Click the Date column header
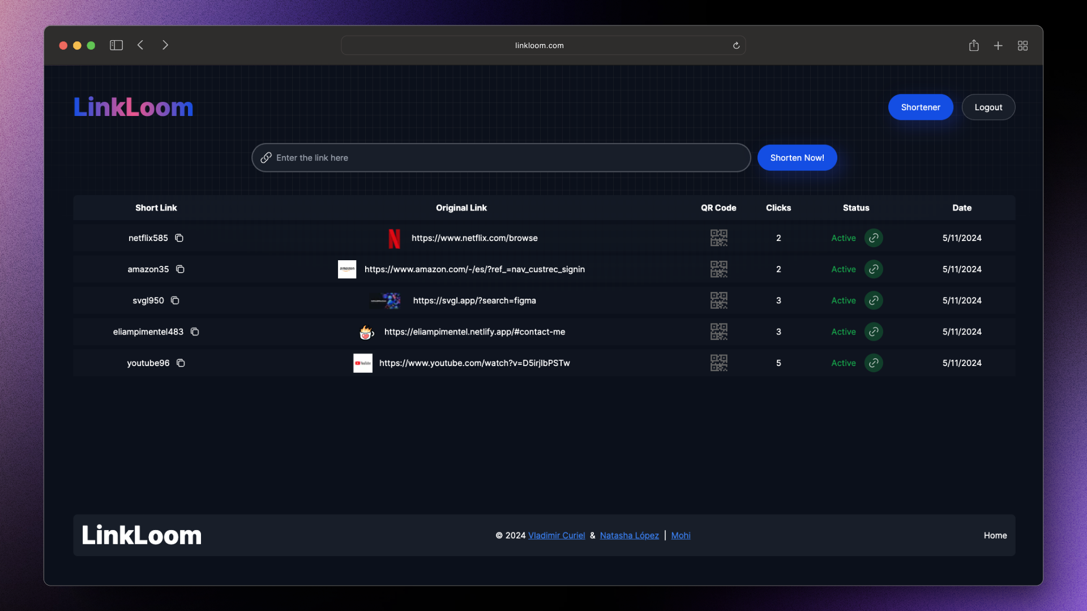The height and width of the screenshot is (611, 1087). (962, 208)
